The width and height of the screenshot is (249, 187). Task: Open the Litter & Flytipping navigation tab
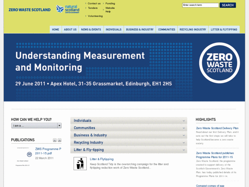coord(224,30)
